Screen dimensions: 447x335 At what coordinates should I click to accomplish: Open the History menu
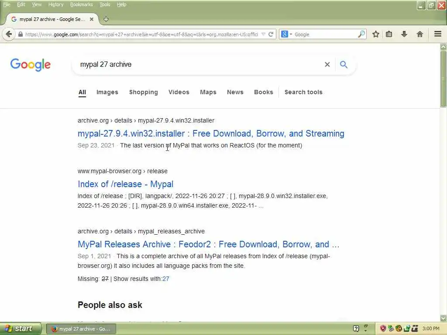coord(55,4)
